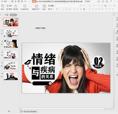Toggle Italic formatting

pos(60,9)
